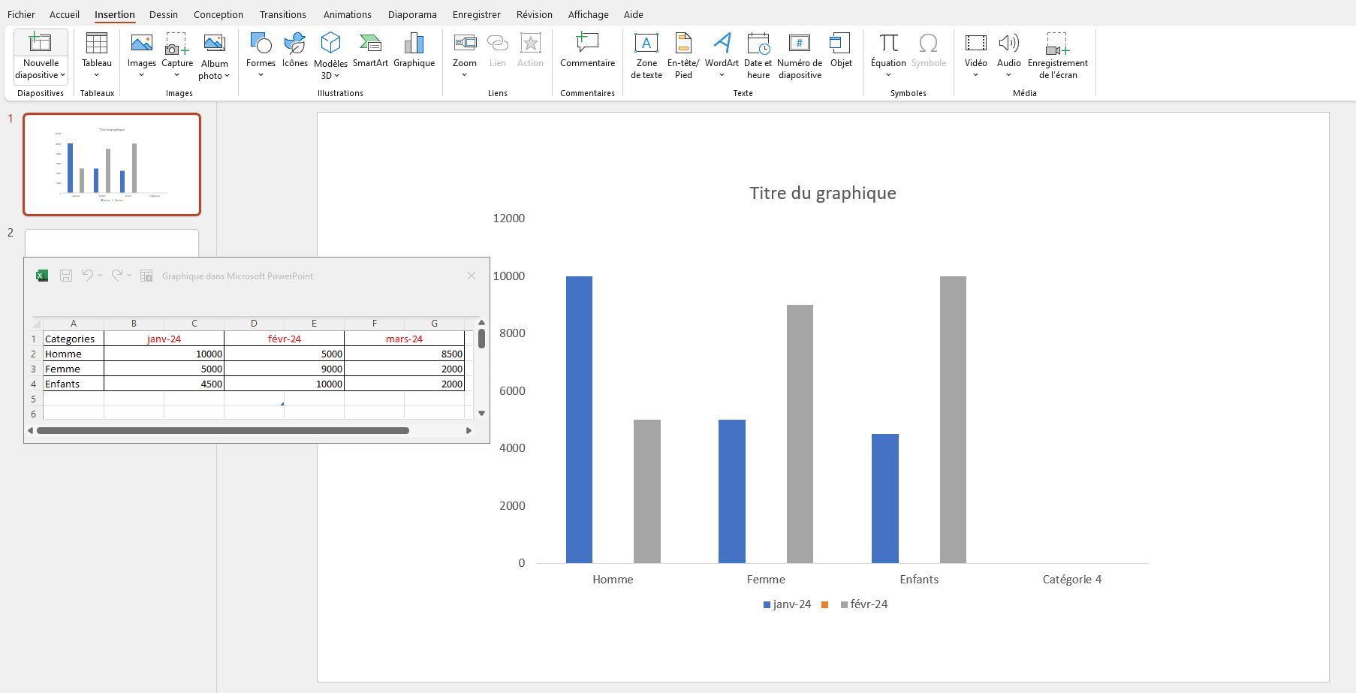Select slide 2 thumbnail
This screenshot has height=693, width=1356.
(112, 243)
